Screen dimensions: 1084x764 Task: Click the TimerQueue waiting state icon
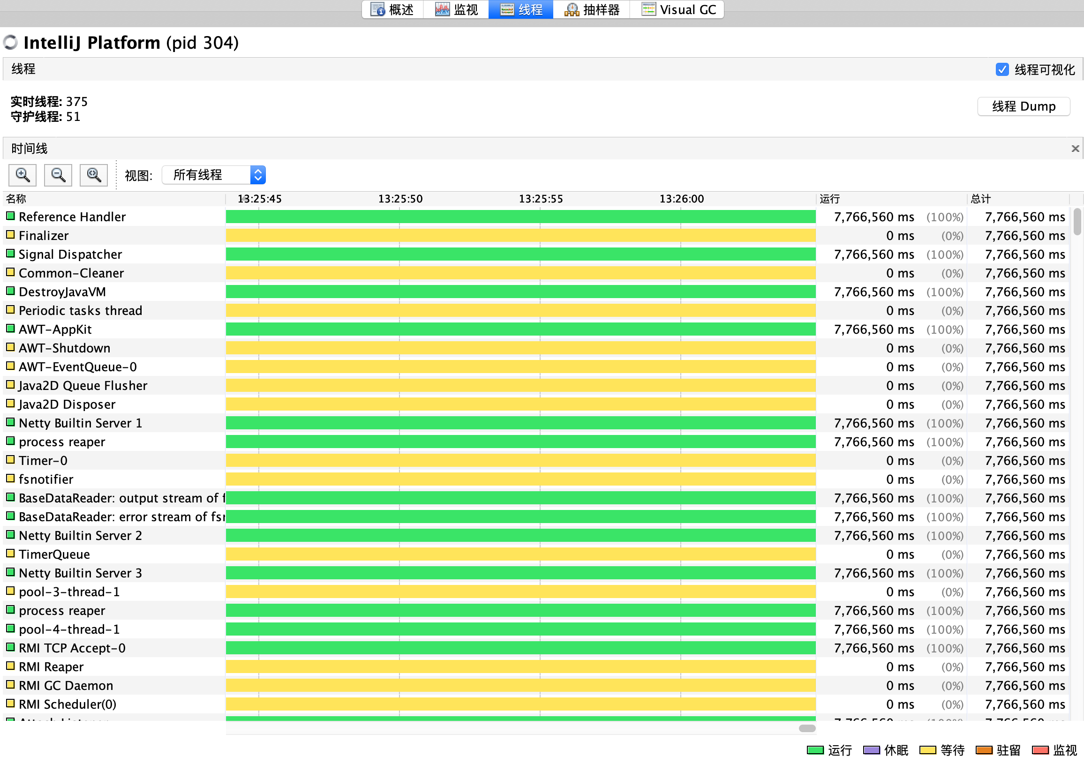(10, 554)
